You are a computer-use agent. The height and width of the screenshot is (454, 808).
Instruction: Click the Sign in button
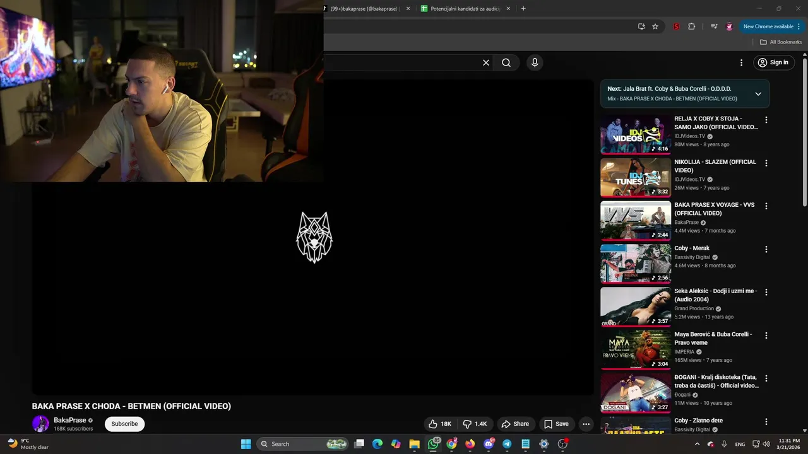pos(773,62)
